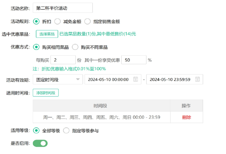226x154 pixels.
Task: Select 购买相同菜品 discount method
Action: coord(36,47)
